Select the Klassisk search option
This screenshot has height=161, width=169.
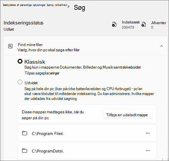pyautogui.click(x=20, y=61)
